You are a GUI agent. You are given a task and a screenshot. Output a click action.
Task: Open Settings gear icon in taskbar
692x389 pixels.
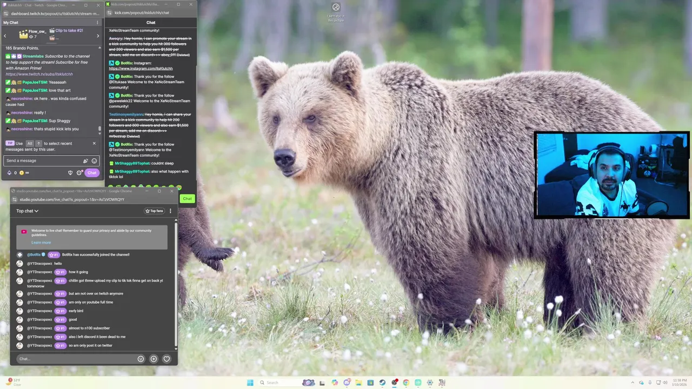pos(430,383)
